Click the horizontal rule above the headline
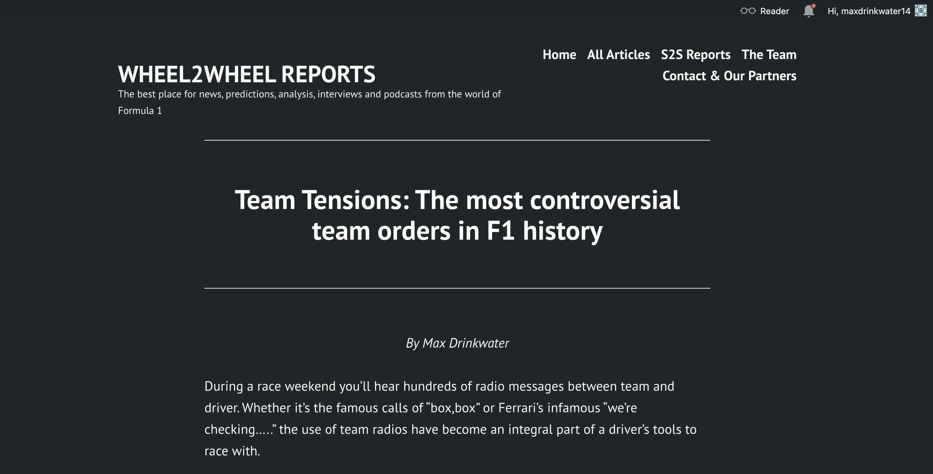The image size is (933, 474). pos(457,140)
